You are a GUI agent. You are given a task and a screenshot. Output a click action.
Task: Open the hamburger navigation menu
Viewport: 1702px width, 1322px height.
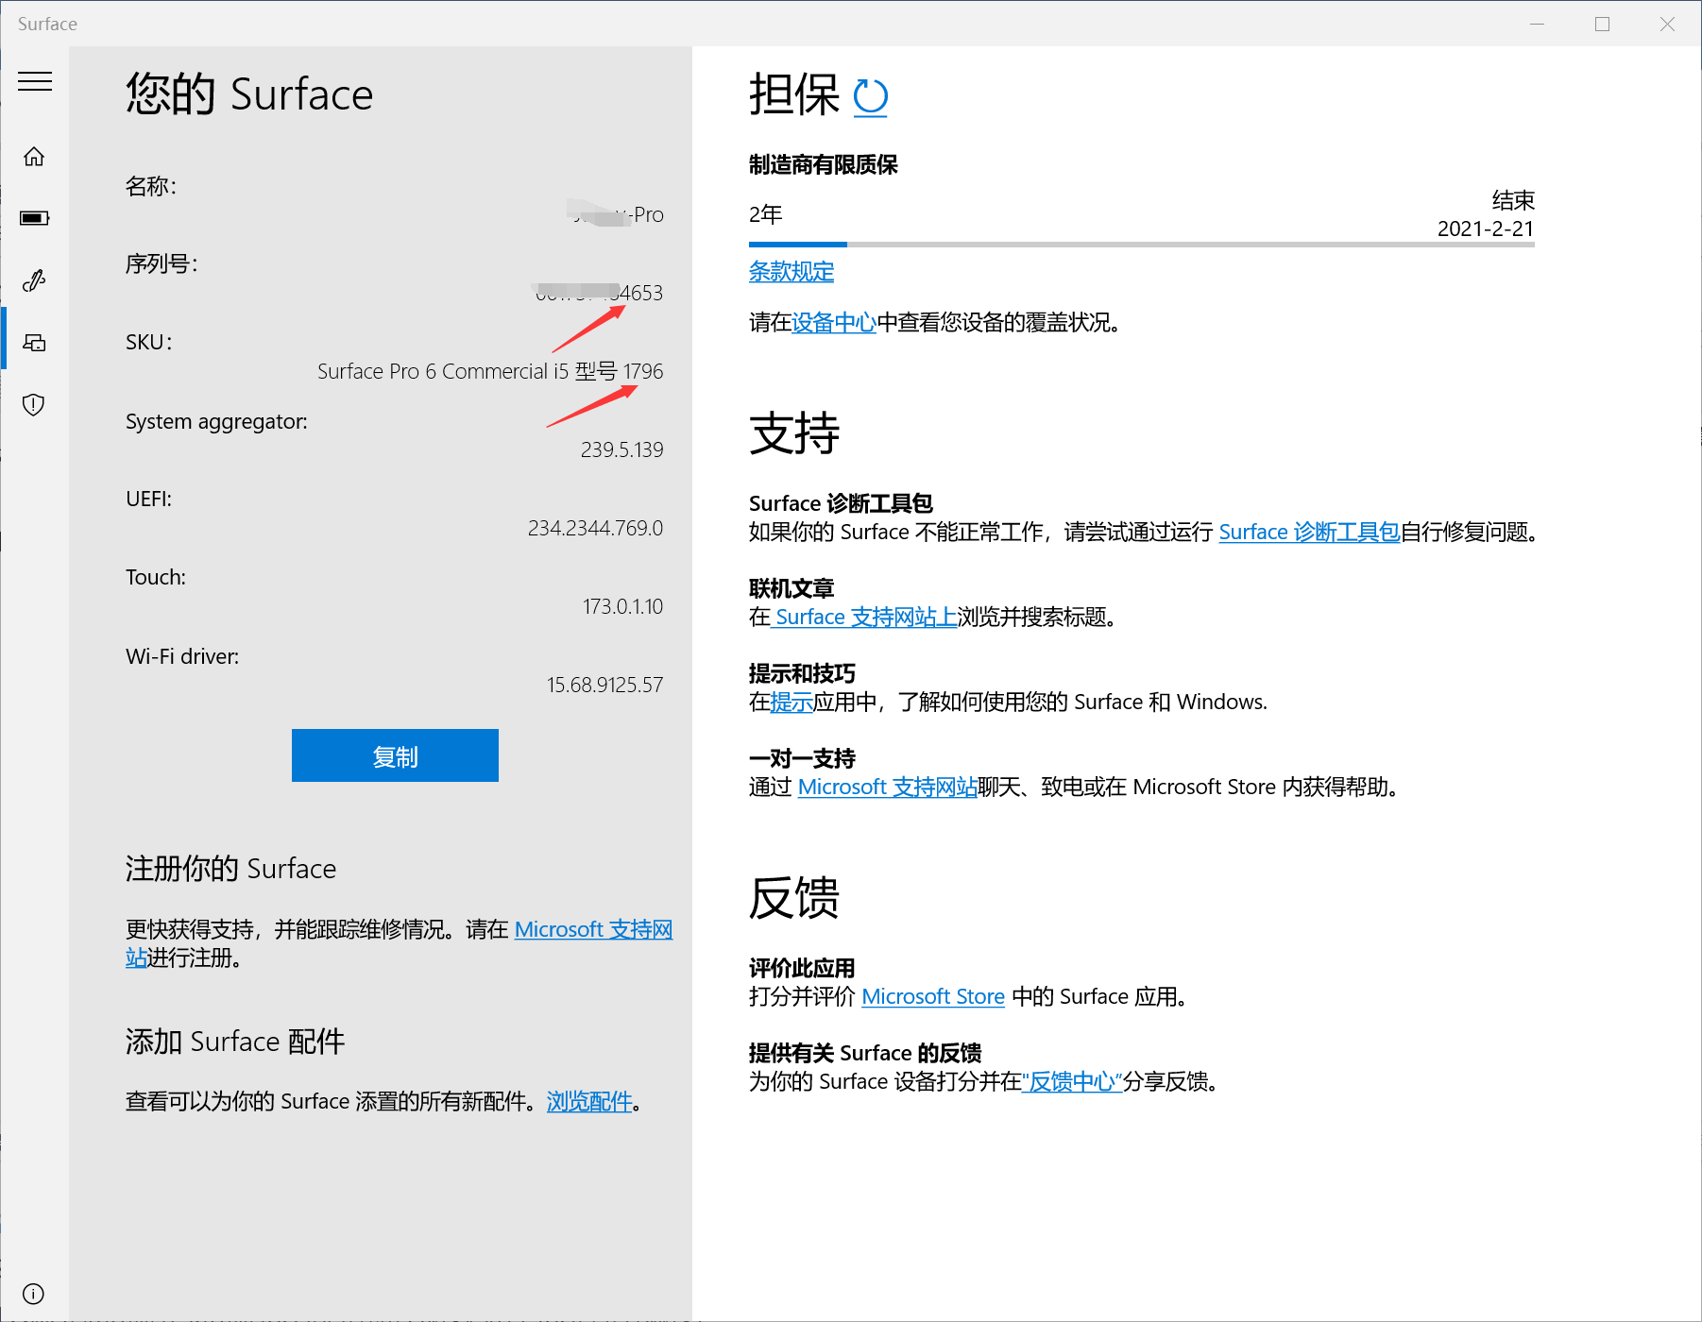(35, 81)
